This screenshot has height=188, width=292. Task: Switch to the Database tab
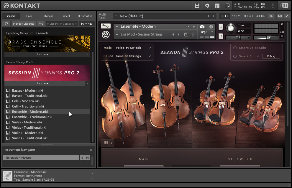[47, 16]
